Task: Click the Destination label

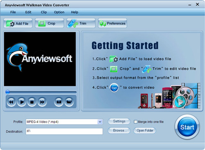Action: click(14, 132)
